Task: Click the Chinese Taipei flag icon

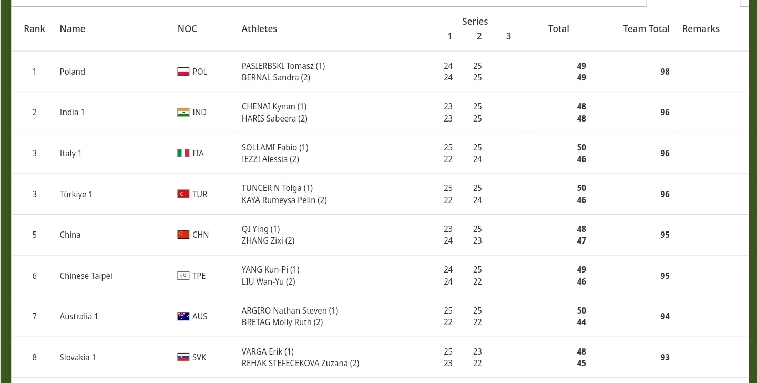Action: (x=183, y=276)
